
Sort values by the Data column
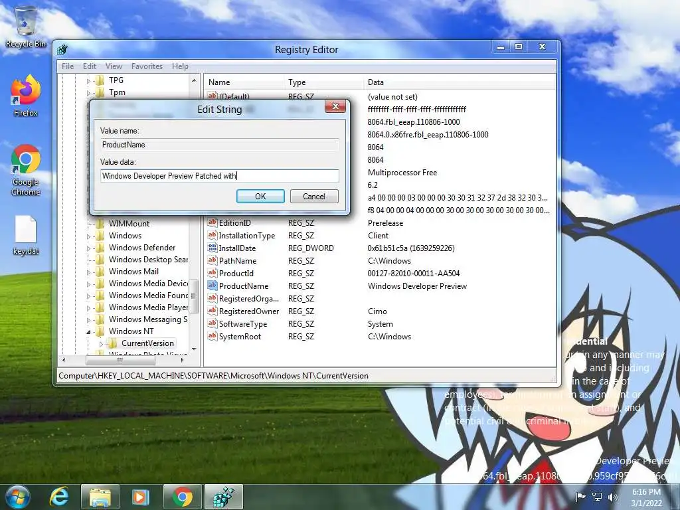tap(460, 82)
